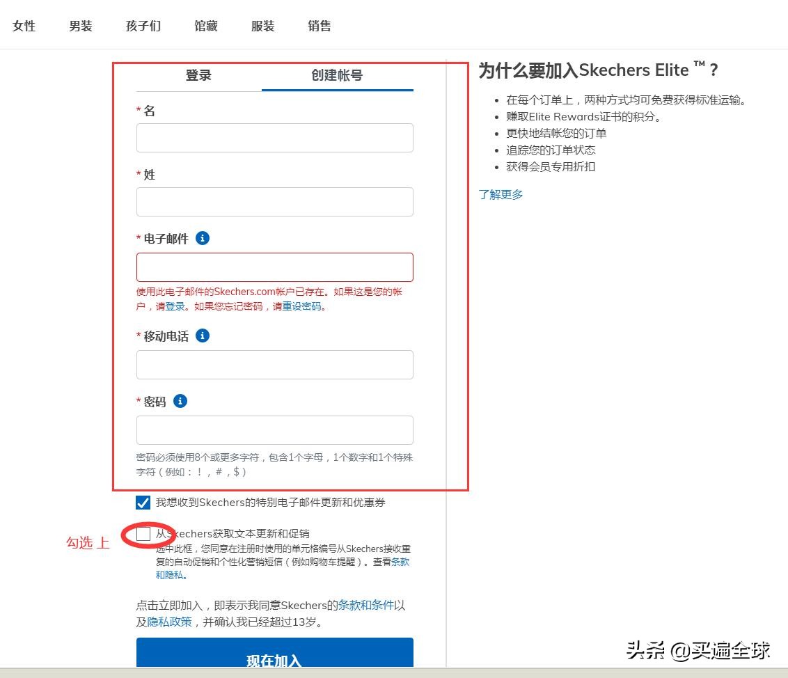Open the 了解更多 link
This screenshot has width=788, height=678.
click(x=501, y=194)
